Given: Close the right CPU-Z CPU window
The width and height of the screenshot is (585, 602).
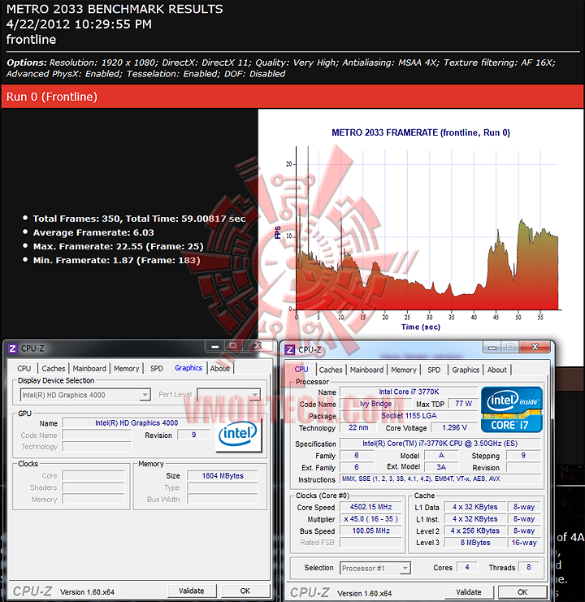Looking at the screenshot, I should click(535, 347).
